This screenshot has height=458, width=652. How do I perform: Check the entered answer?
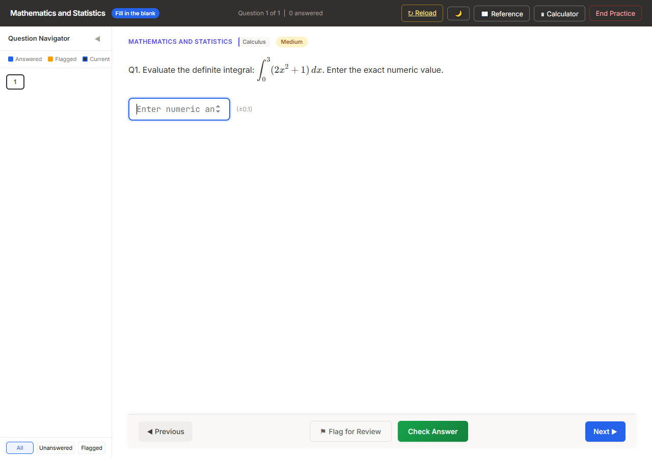click(433, 432)
